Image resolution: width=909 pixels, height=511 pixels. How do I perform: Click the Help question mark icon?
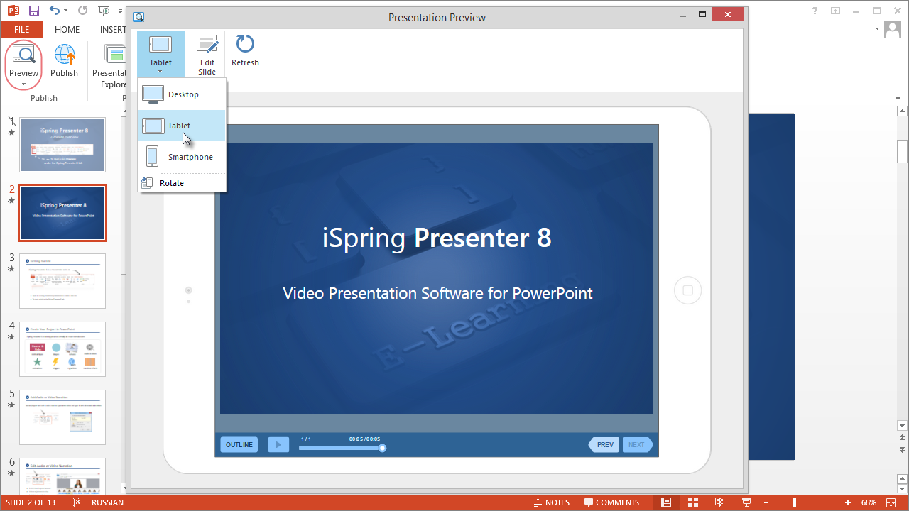coord(816,11)
